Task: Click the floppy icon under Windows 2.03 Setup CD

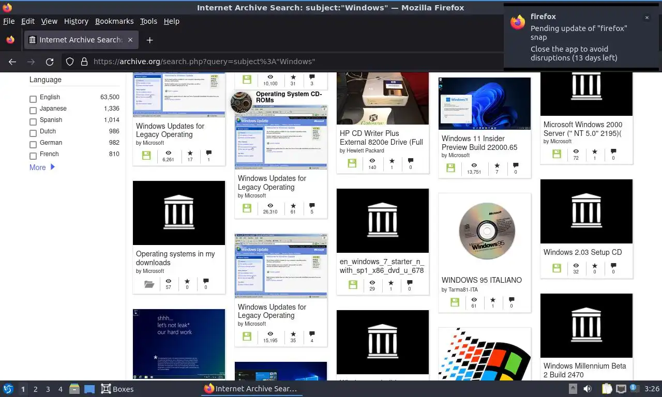Action: coord(556,268)
